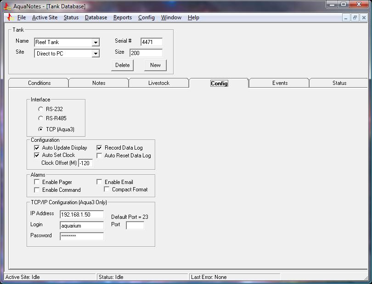Enable the Command alarm checkbox

pyautogui.click(x=37, y=190)
